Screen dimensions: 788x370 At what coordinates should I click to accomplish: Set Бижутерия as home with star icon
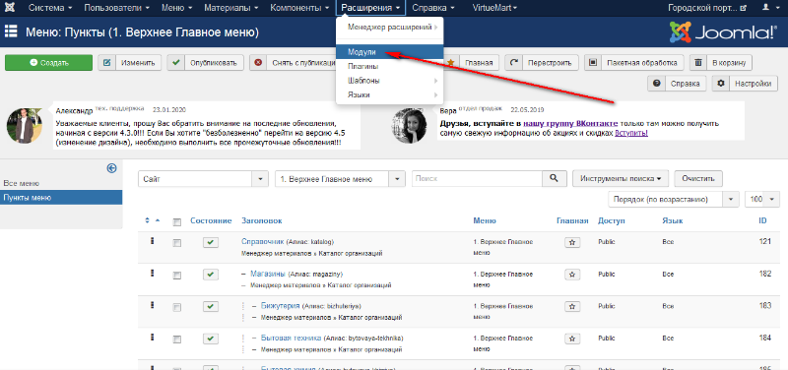(x=572, y=306)
